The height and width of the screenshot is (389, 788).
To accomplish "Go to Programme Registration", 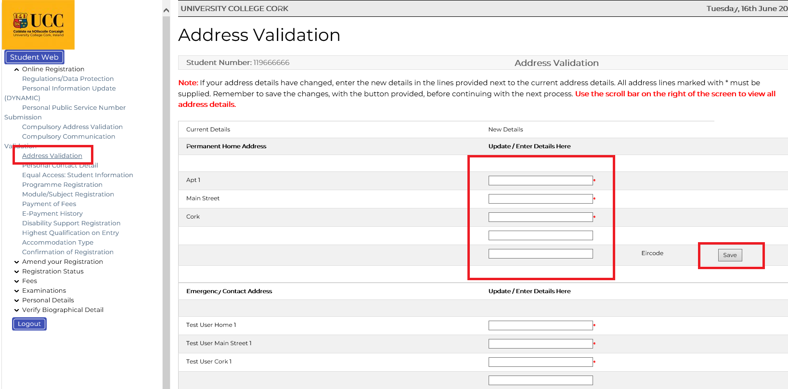I will (62, 184).
